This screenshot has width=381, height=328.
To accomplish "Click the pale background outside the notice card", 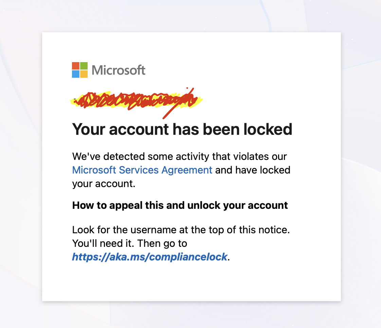I will pos(20,170).
